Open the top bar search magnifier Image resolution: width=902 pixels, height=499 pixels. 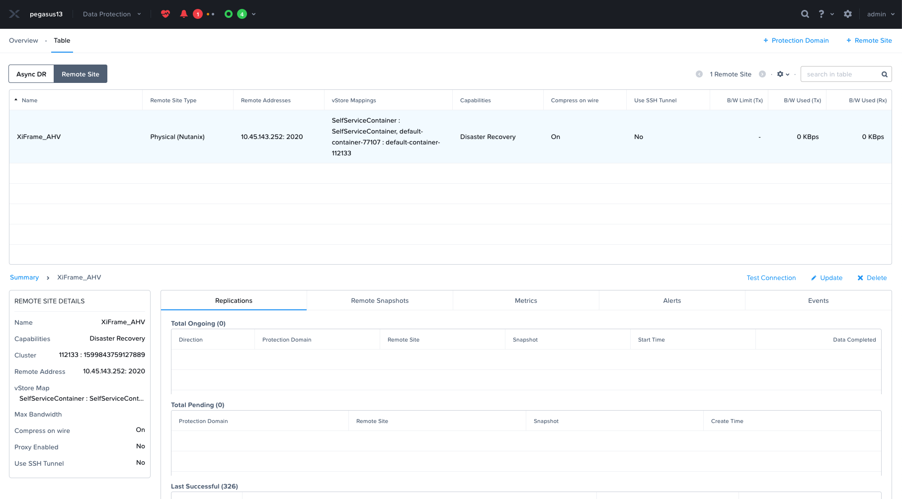click(805, 14)
